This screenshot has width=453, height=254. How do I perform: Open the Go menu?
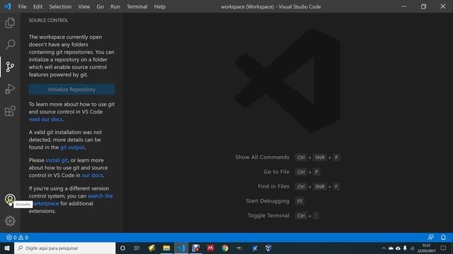pyautogui.click(x=100, y=6)
